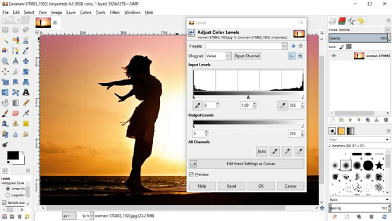
Task: Select the Linear histogram radio button
Action: coord(8,188)
